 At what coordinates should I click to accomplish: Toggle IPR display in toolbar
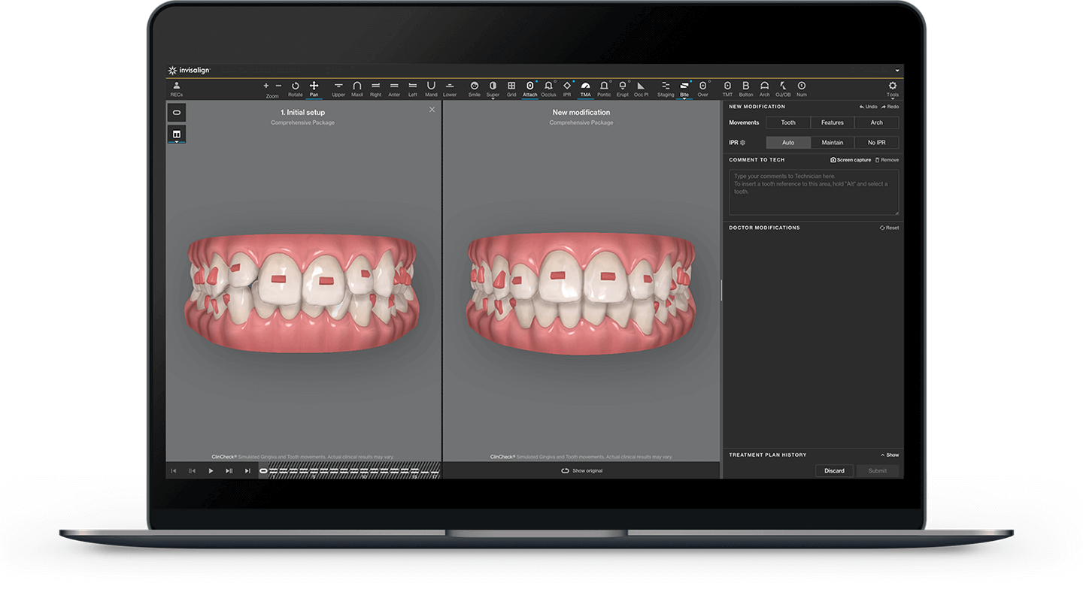pos(567,89)
